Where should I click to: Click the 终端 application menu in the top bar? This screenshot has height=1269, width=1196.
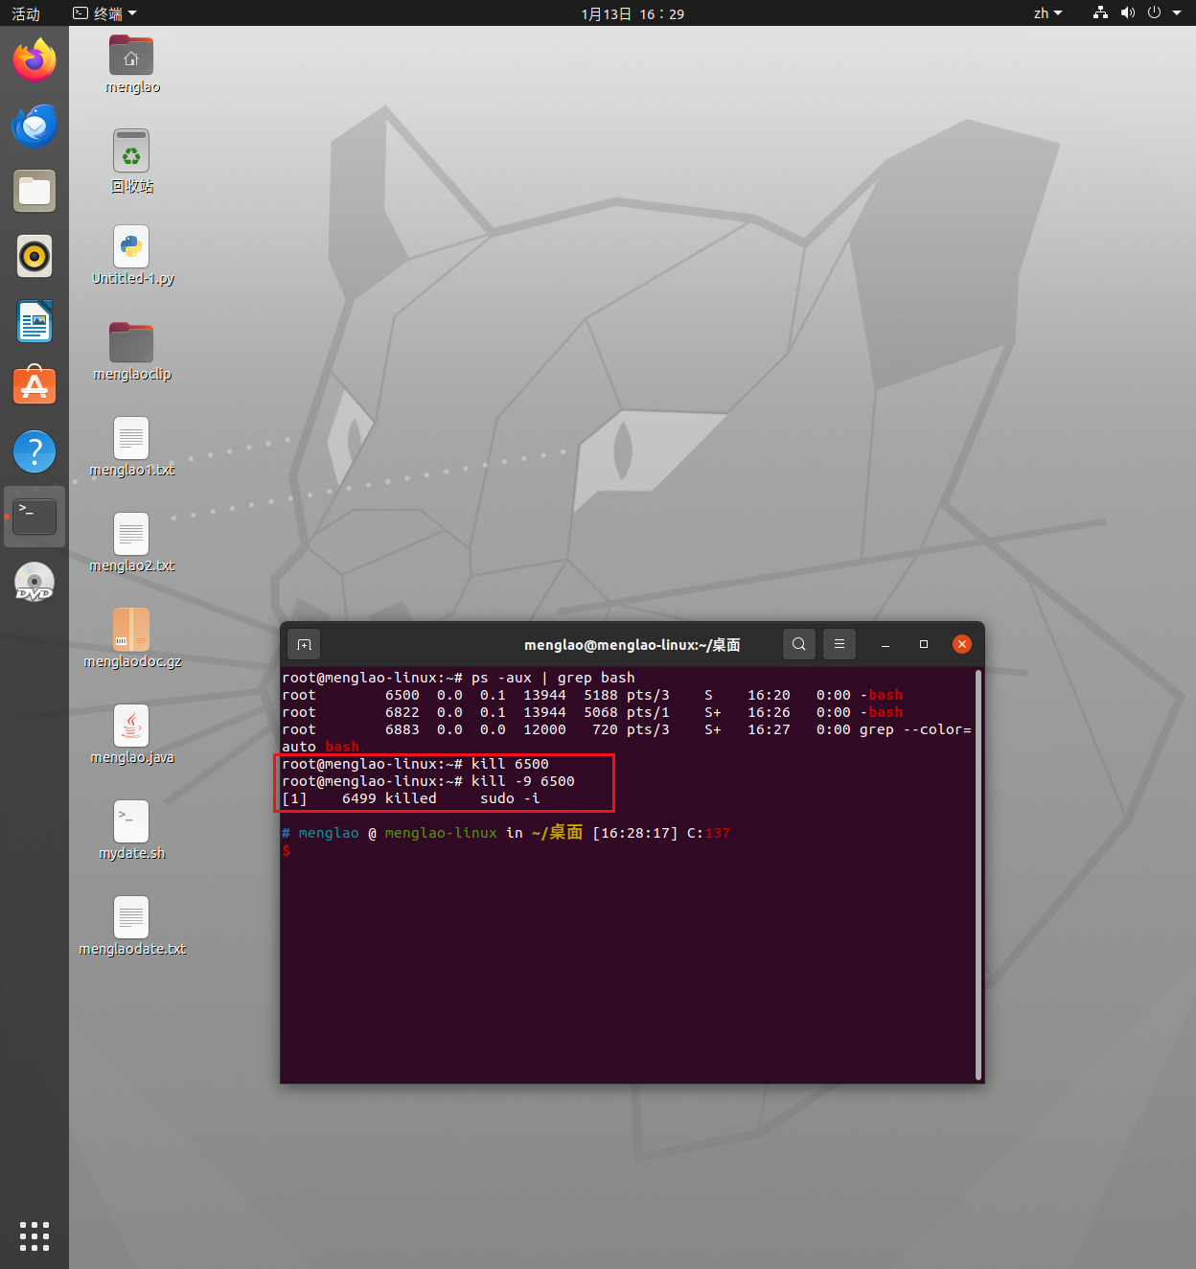point(103,13)
